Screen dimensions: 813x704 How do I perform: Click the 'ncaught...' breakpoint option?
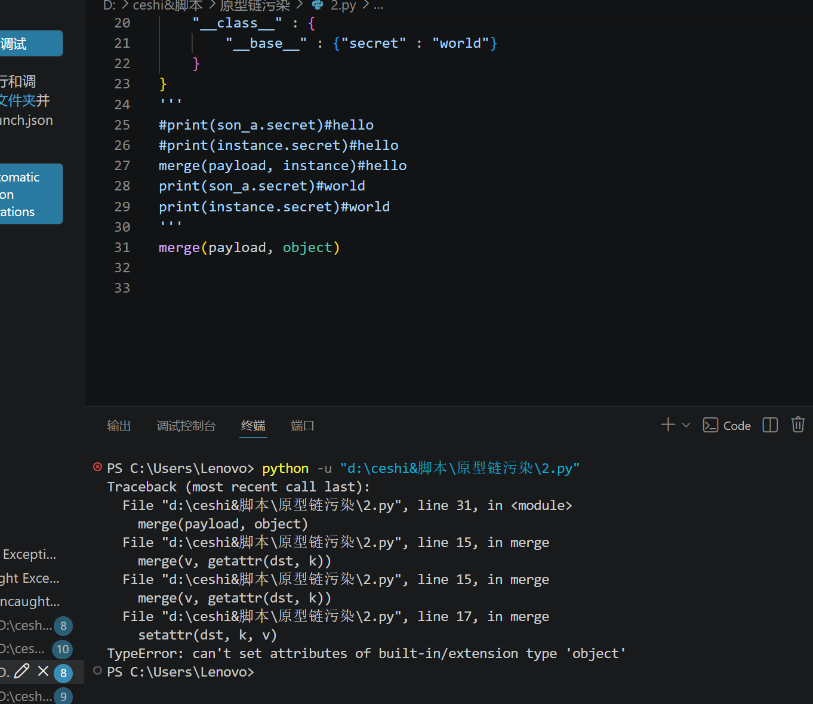[30, 601]
